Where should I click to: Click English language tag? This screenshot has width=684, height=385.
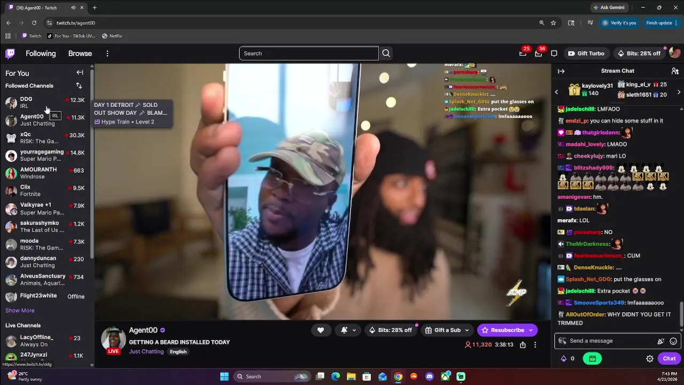tap(178, 352)
